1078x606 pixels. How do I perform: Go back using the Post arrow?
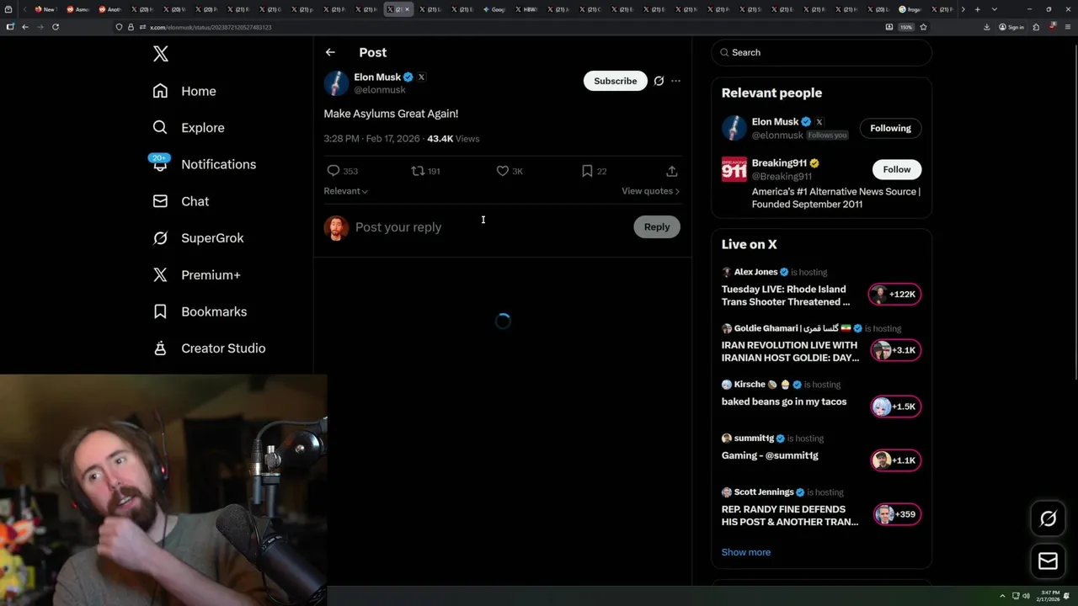pos(330,52)
